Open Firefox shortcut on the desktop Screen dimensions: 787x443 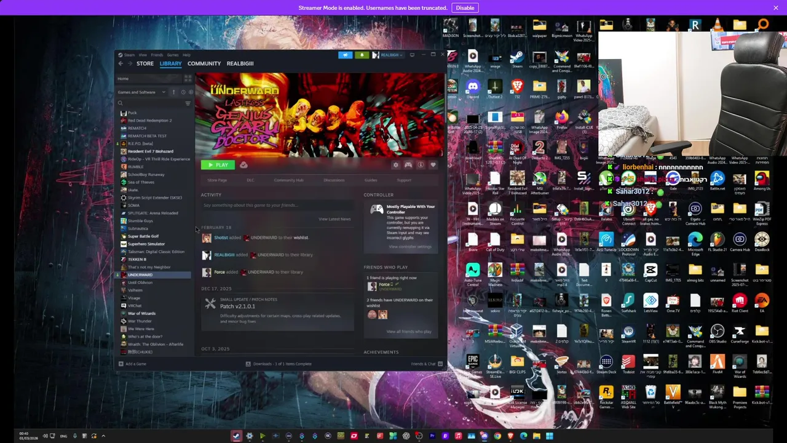click(x=561, y=120)
